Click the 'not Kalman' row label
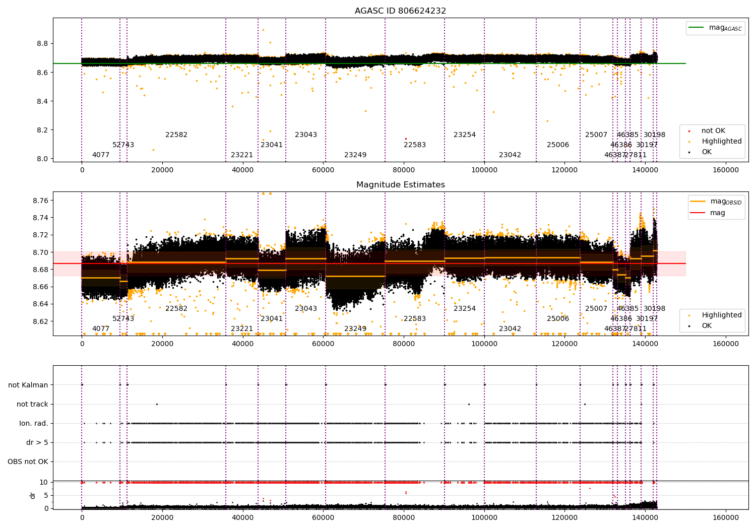The height and width of the screenshot is (529, 756). click(x=28, y=385)
